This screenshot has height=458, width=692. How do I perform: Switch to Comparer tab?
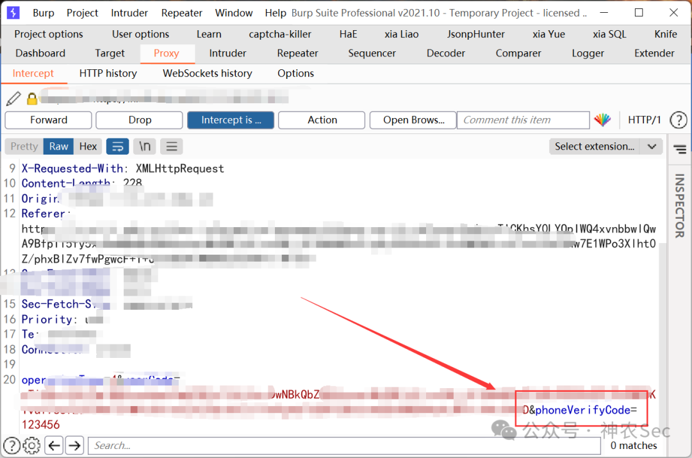click(518, 53)
